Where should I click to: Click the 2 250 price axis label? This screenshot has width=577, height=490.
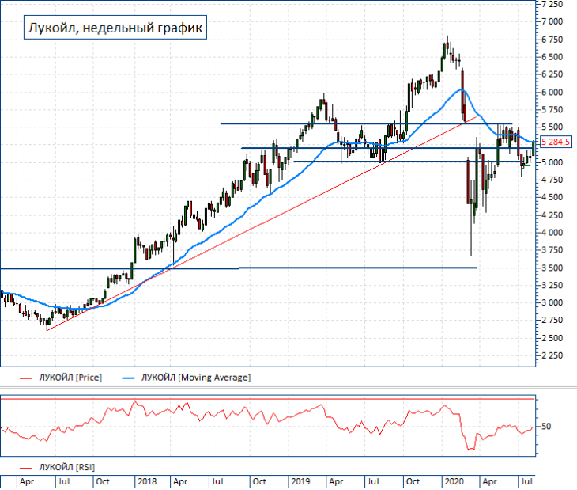(x=552, y=355)
